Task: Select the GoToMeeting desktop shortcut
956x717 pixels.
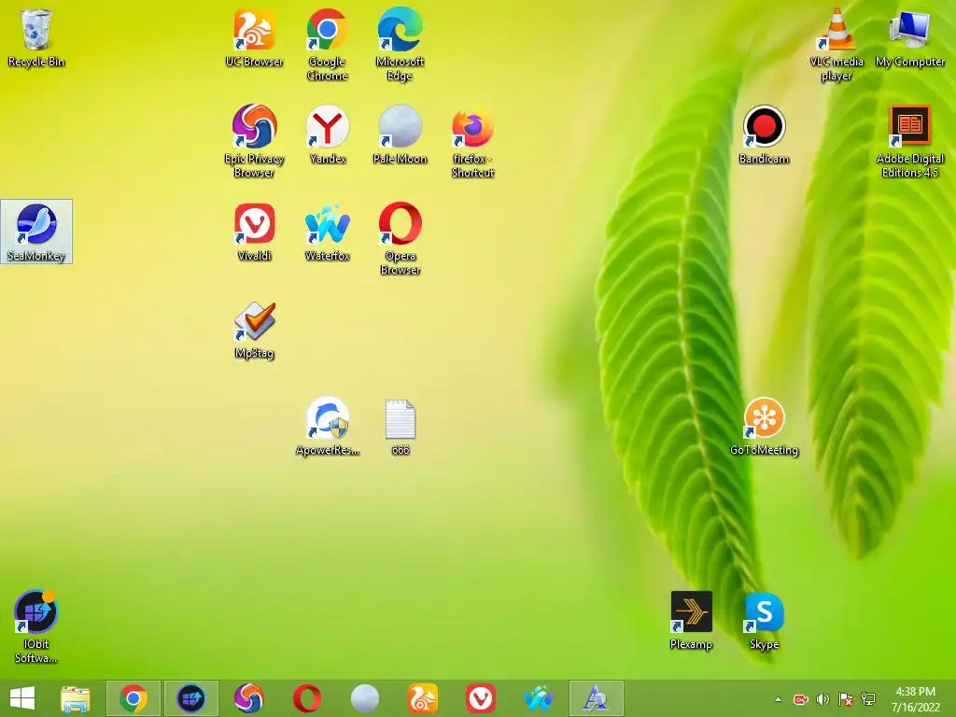Action: pyautogui.click(x=764, y=426)
